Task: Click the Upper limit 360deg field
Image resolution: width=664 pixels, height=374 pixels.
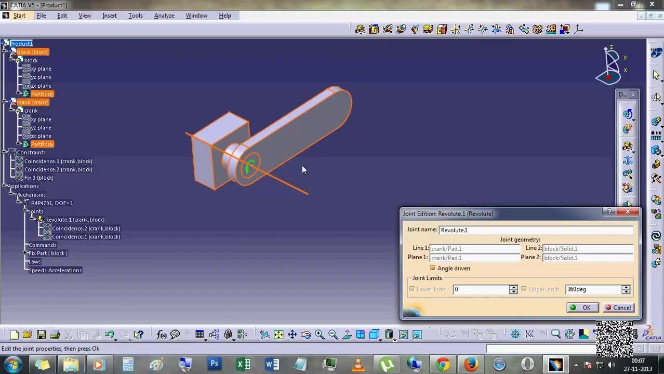Action: [593, 289]
